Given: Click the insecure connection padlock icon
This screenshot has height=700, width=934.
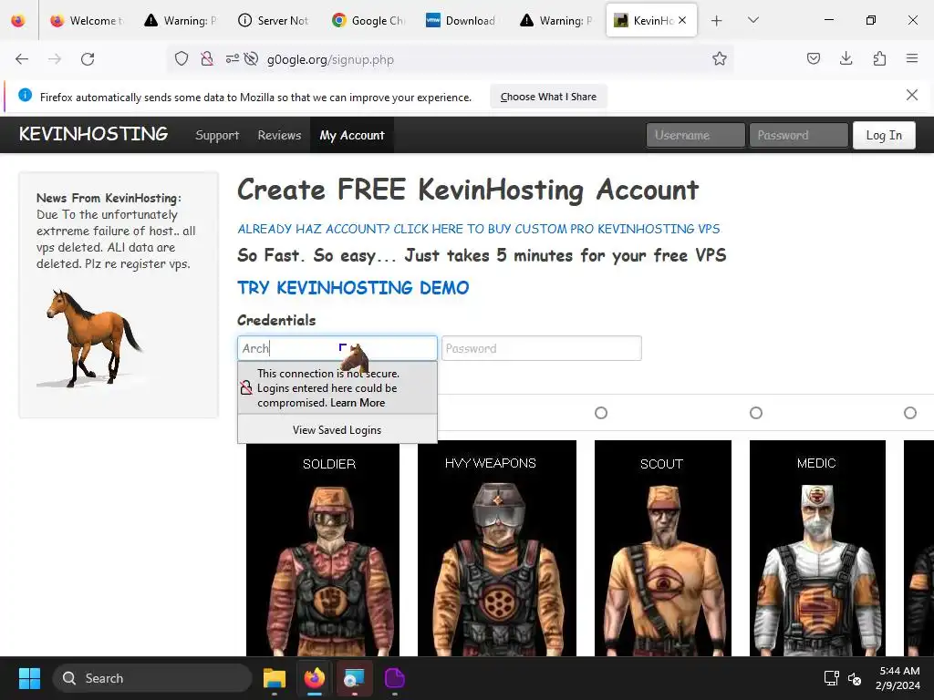Looking at the screenshot, I should (x=207, y=59).
